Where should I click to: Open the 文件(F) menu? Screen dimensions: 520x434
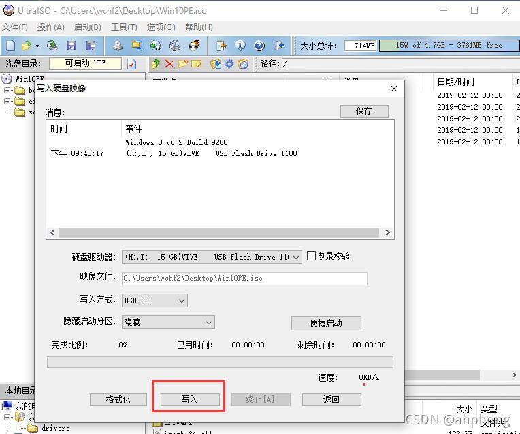[x=15, y=27]
